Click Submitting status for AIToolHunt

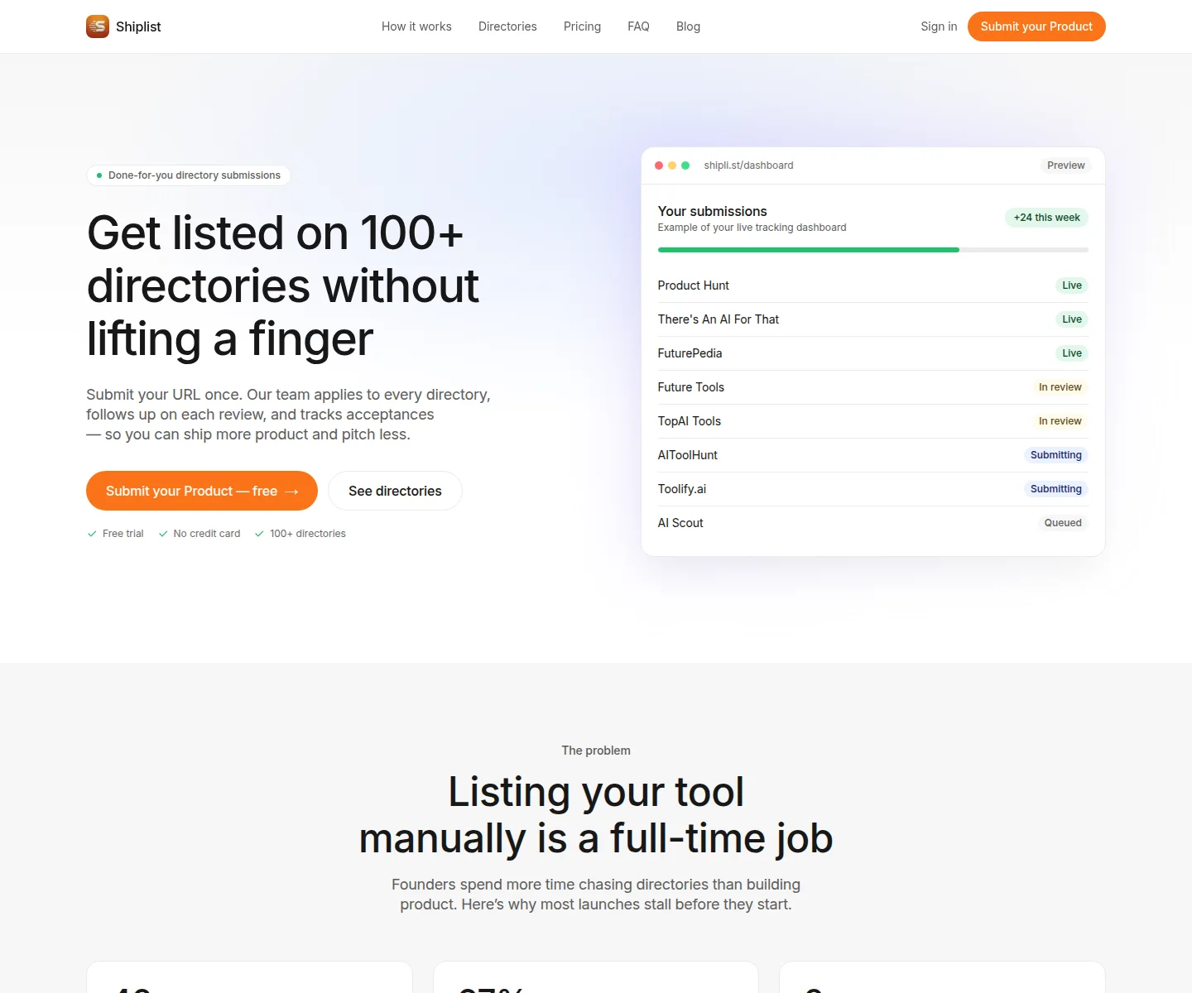[x=1056, y=455]
